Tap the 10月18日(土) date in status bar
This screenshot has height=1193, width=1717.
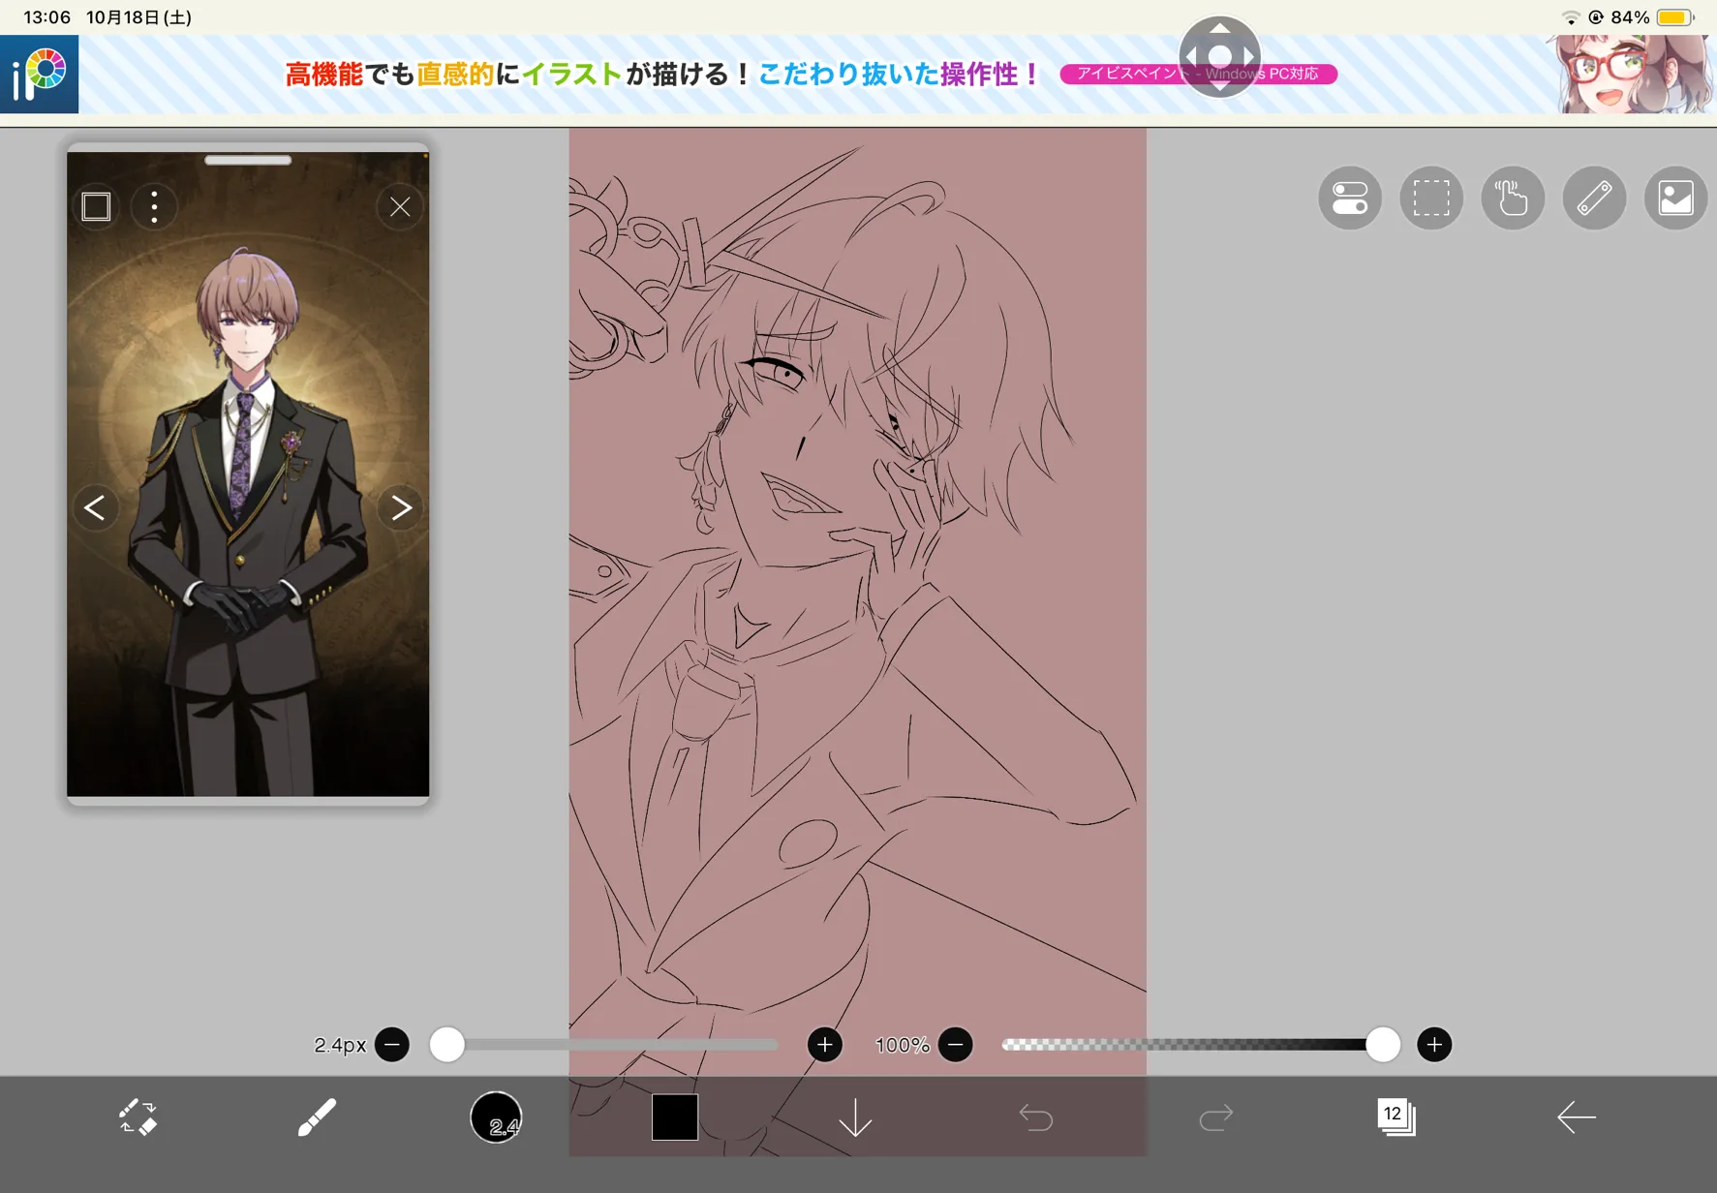(138, 17)
